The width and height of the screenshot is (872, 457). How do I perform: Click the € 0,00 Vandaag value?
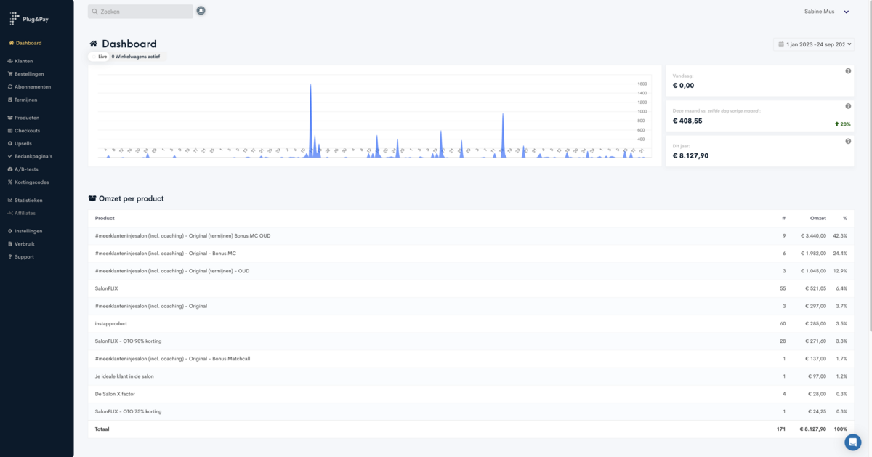[683, 85]
